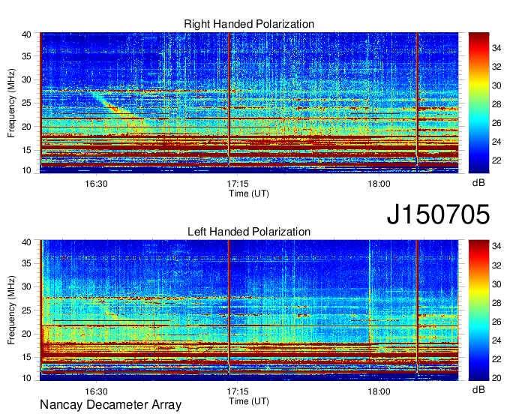Image resolution: width=510 pixels, height=414 pixels.
Task: Click the top plot's color bar
Action: (x=478, y=103)
